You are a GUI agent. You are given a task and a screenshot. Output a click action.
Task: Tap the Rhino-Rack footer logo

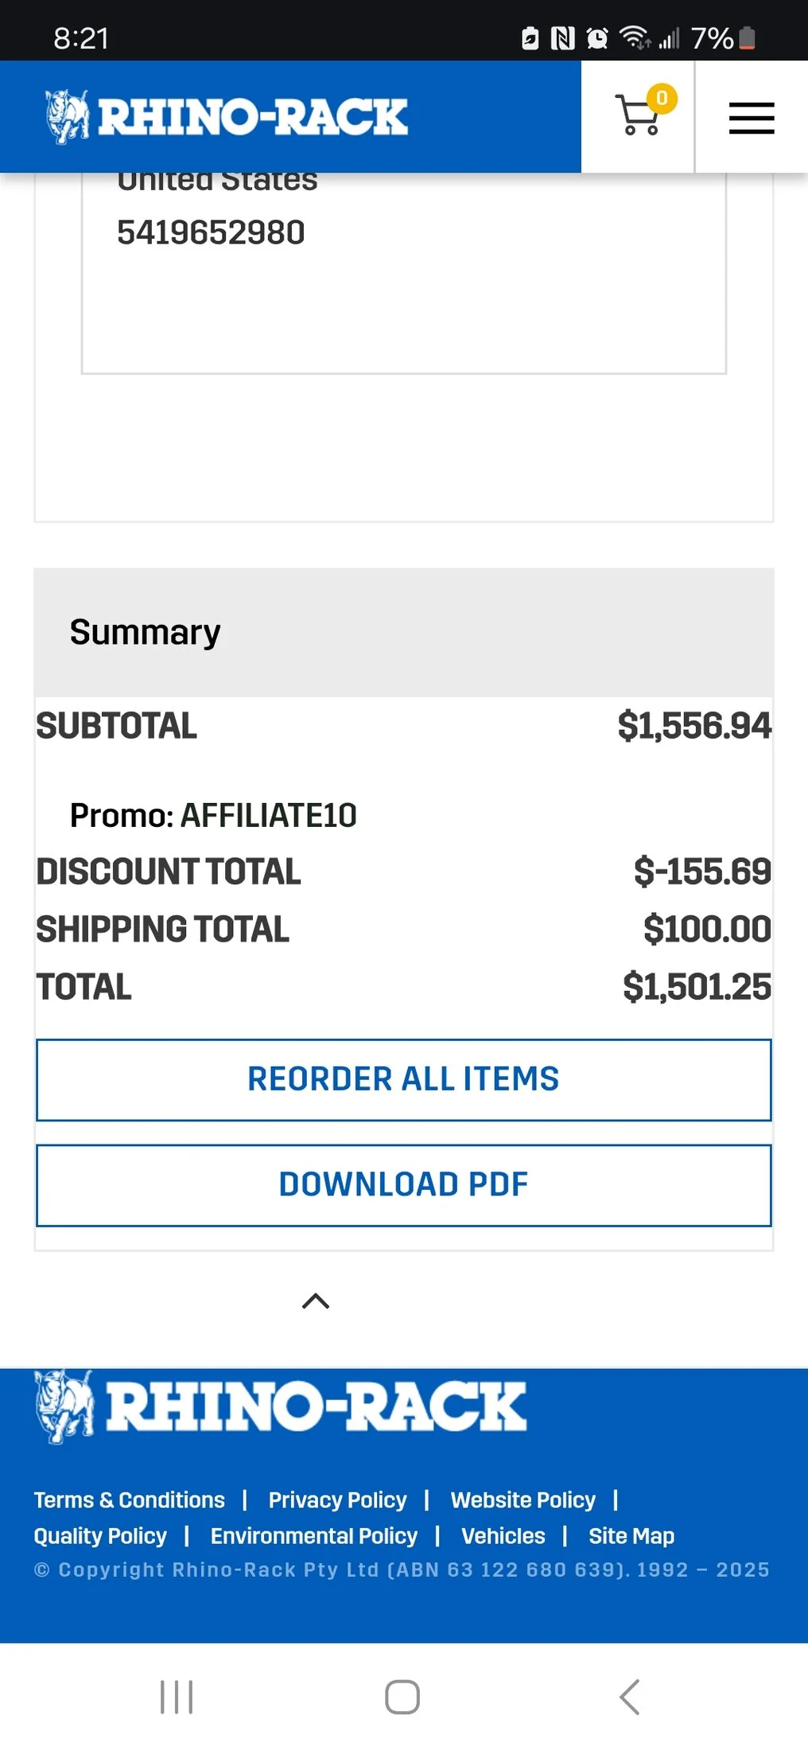click(x=280, y=1406)
